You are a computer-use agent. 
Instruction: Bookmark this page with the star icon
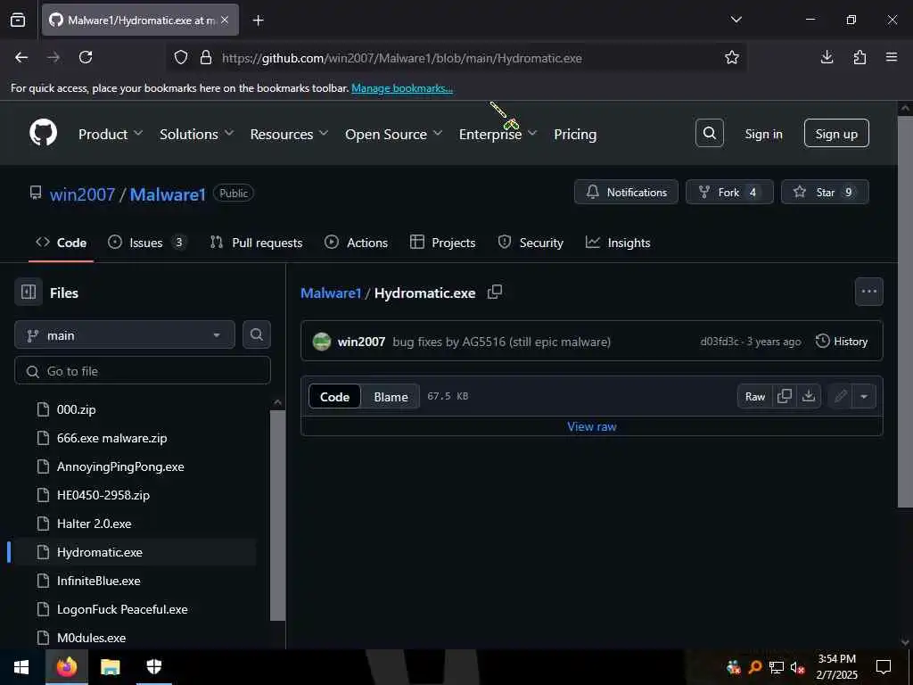coord(731,57)
